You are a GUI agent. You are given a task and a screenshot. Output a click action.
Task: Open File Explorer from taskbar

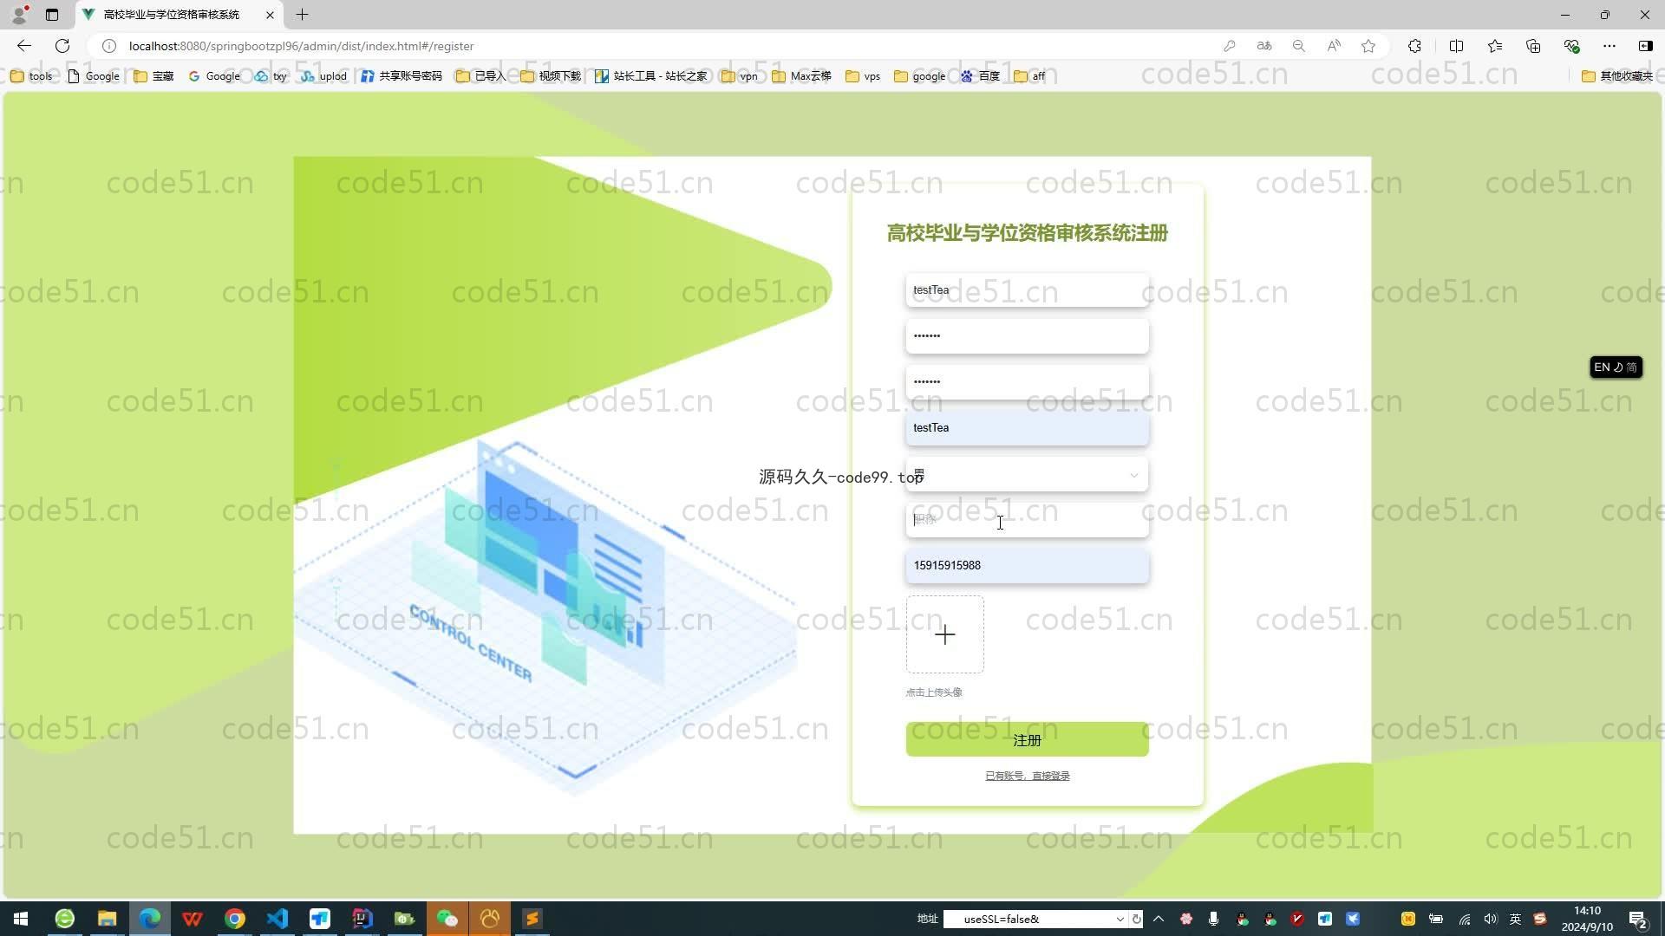click(x=107, y=919)
